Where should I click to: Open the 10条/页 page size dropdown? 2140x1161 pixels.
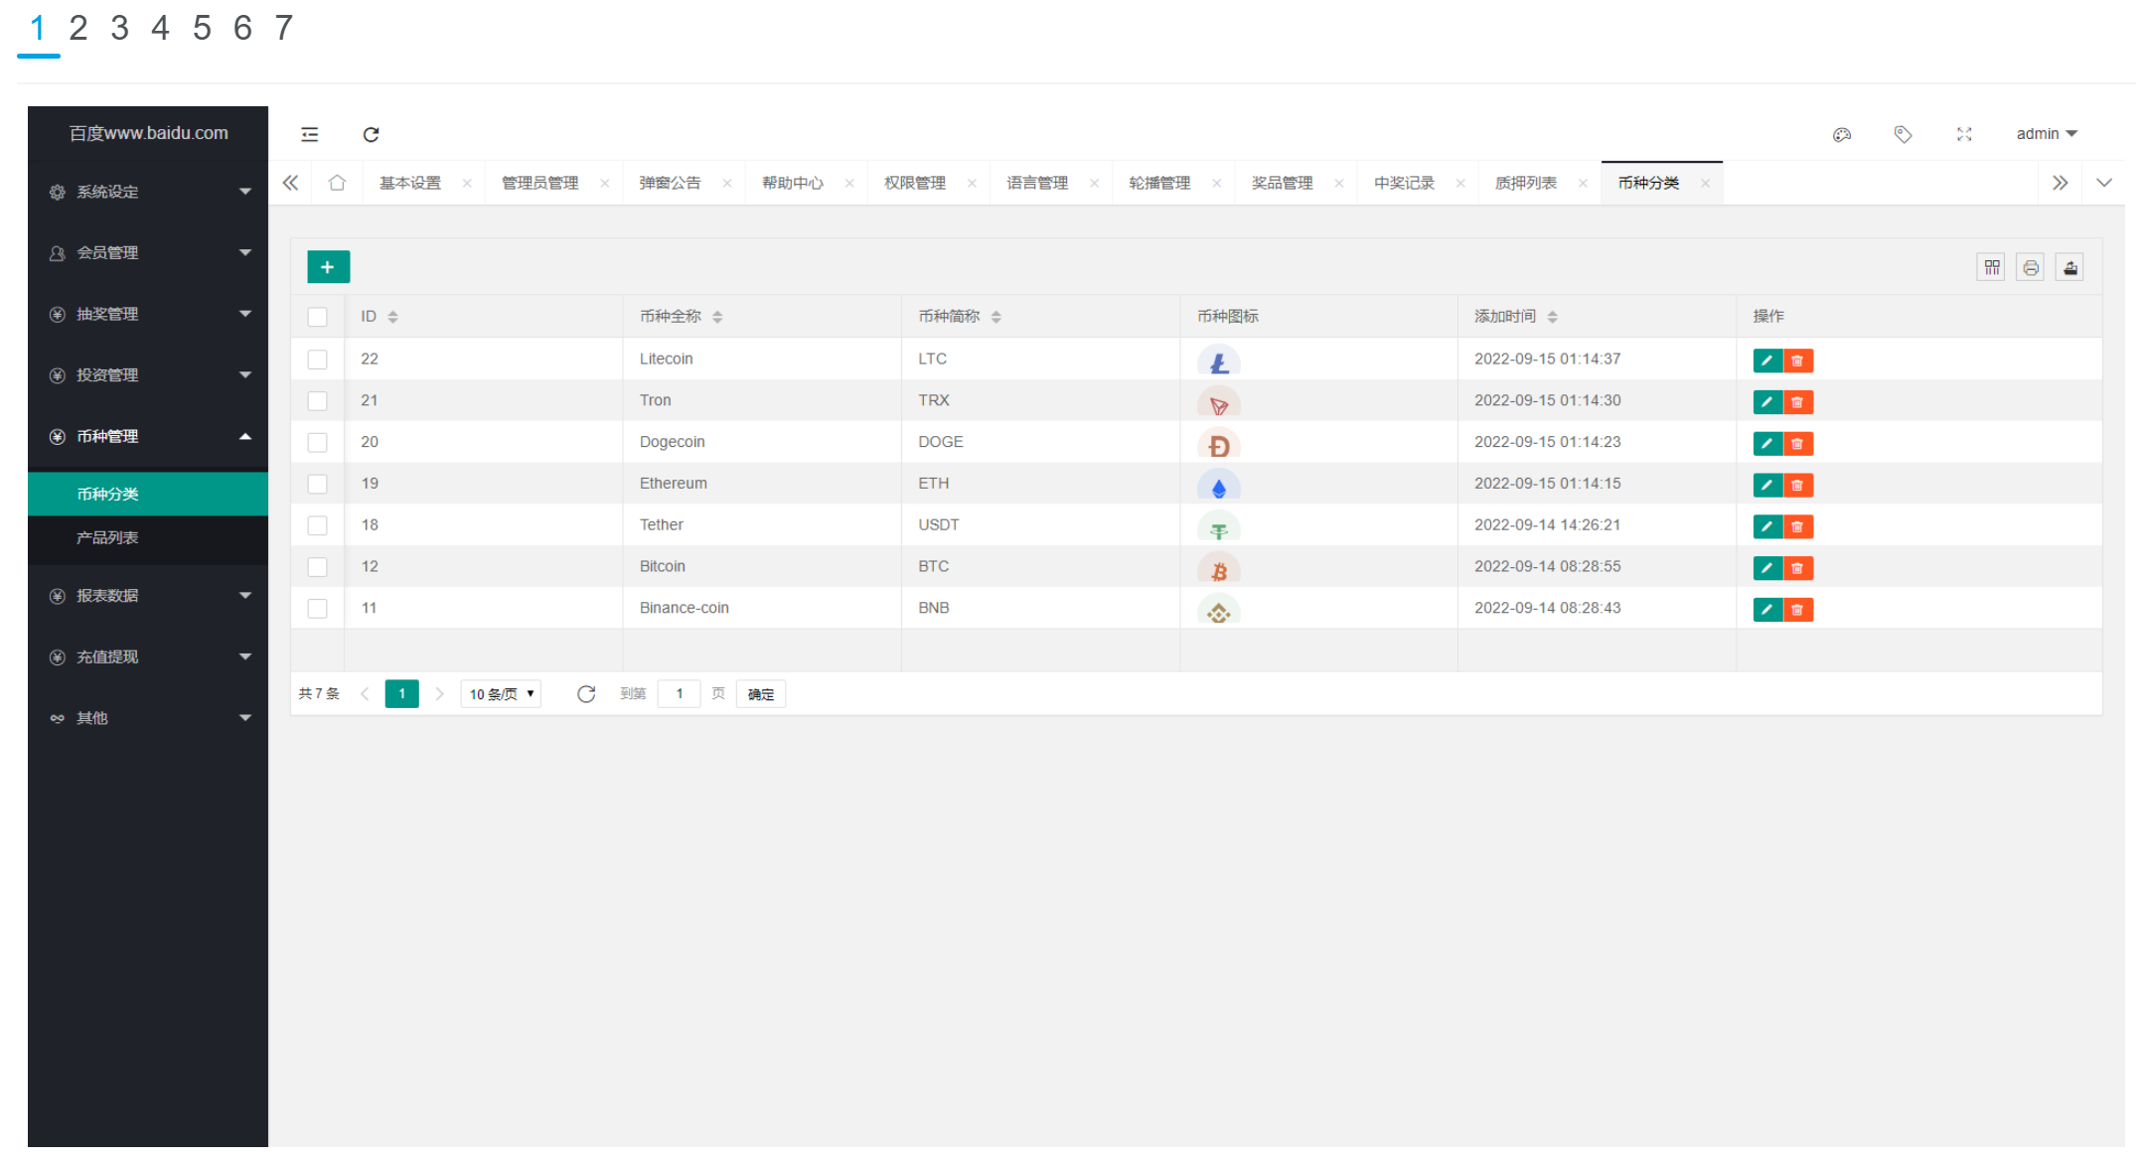pyautogui.click(x=501, y=694)
